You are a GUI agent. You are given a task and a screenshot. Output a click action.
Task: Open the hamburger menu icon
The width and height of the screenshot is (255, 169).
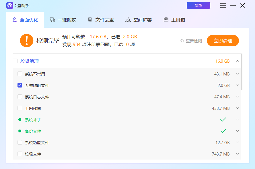pos(223,6)
